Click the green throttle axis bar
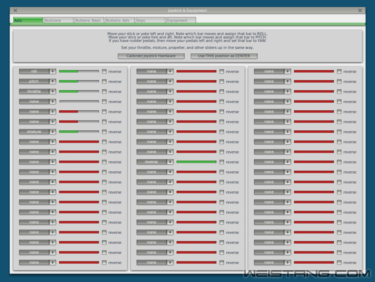Viewport: 375px width, 282px height. click(x=79, y=91)
